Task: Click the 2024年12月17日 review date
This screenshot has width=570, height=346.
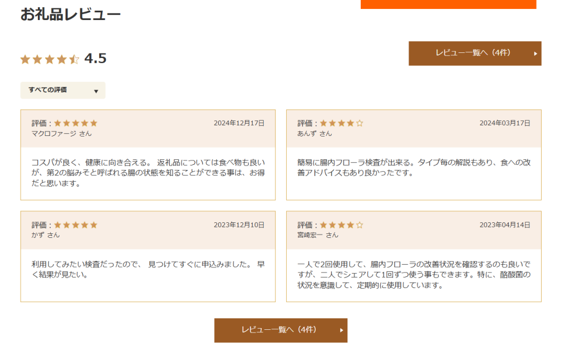Action: [x=239, y=123]
